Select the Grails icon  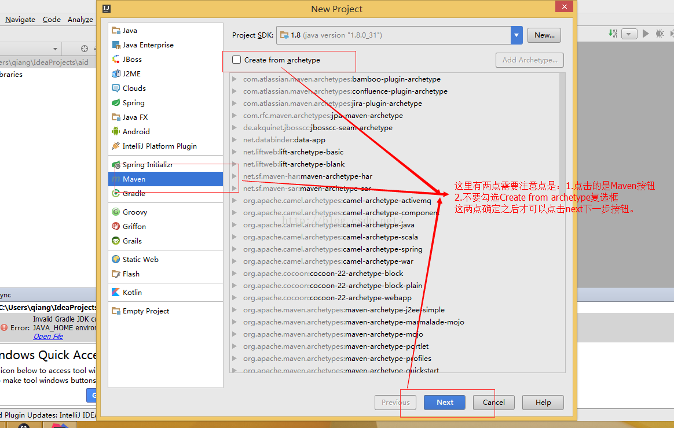click(116, 241)
